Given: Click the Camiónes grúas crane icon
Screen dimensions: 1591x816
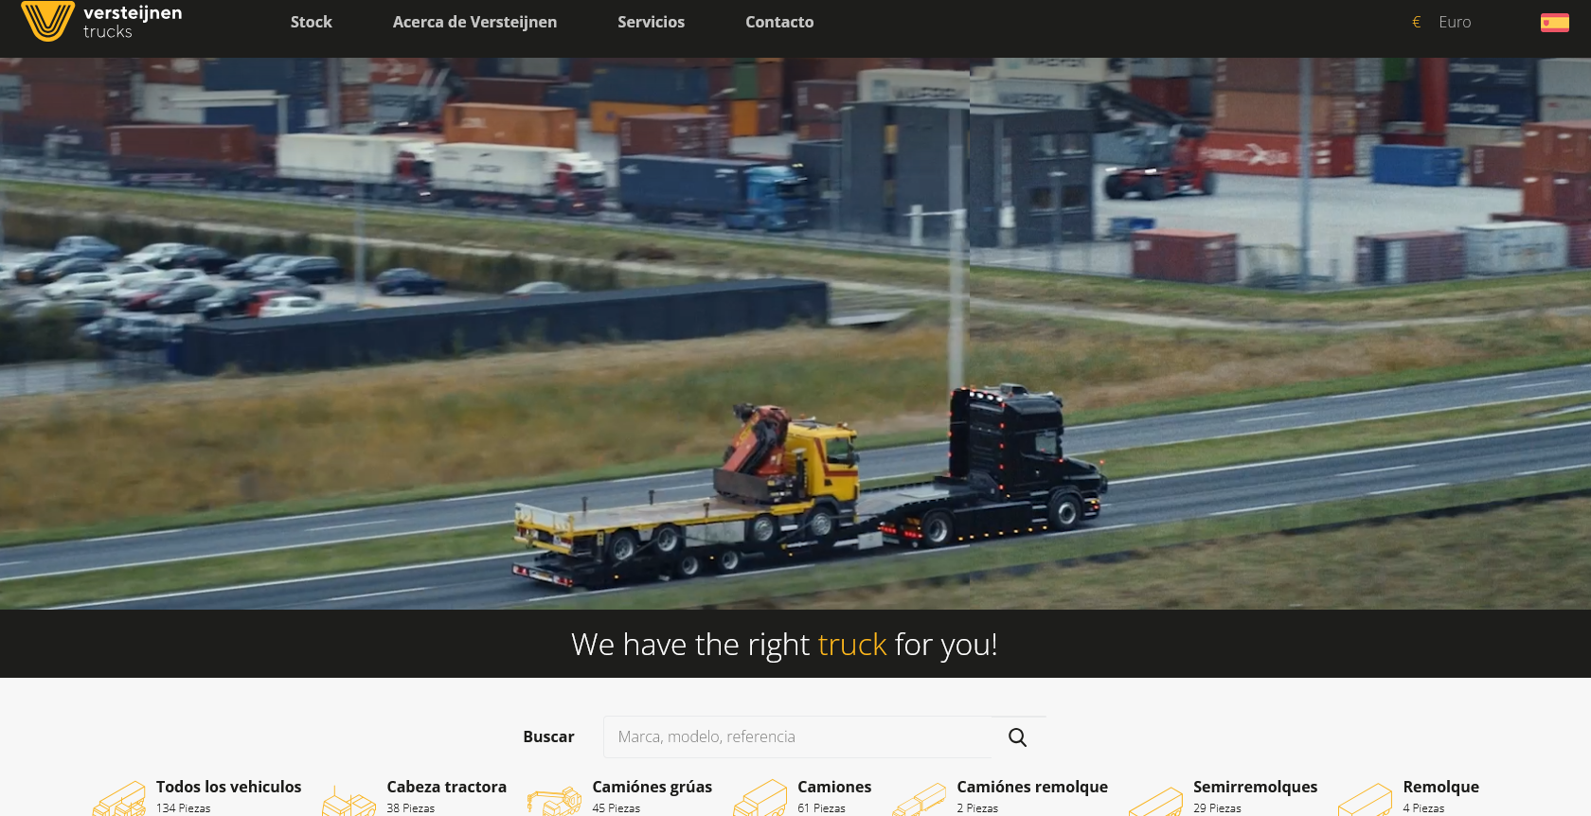Looking at the screenshot, I should point(554,801).
